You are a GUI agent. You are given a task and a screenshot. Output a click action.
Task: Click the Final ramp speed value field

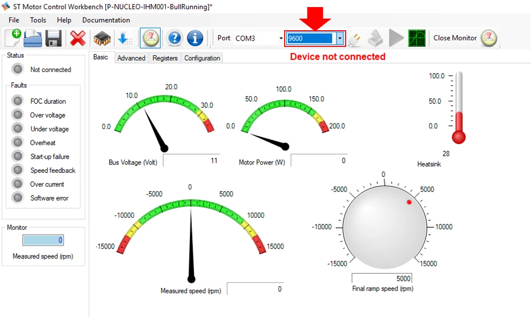click(382, 278)
